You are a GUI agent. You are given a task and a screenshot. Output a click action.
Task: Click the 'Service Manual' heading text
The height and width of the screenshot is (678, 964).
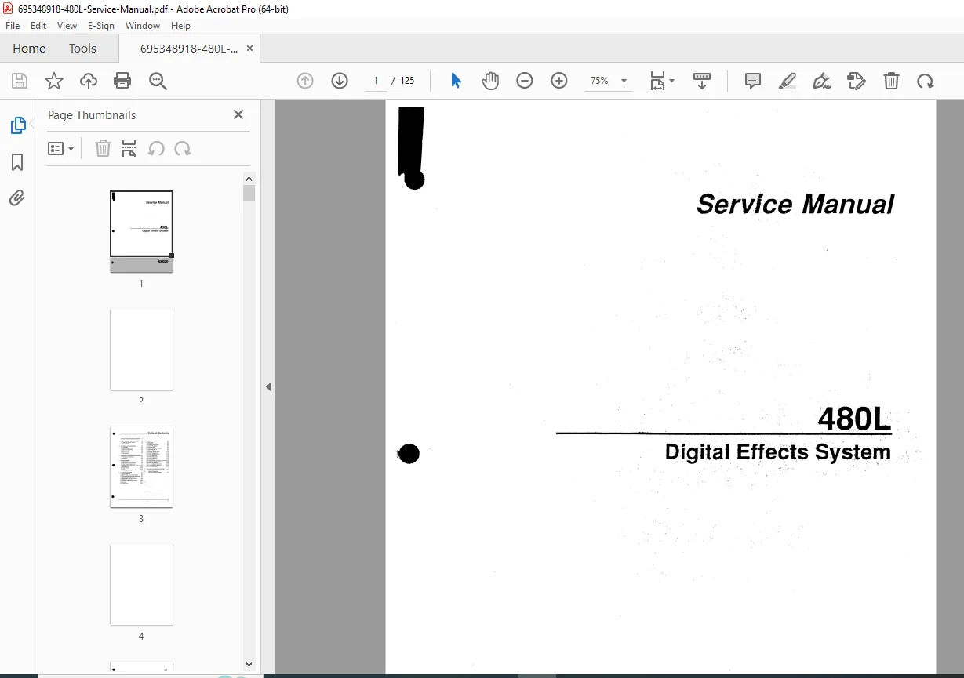(x=795, y=205)
